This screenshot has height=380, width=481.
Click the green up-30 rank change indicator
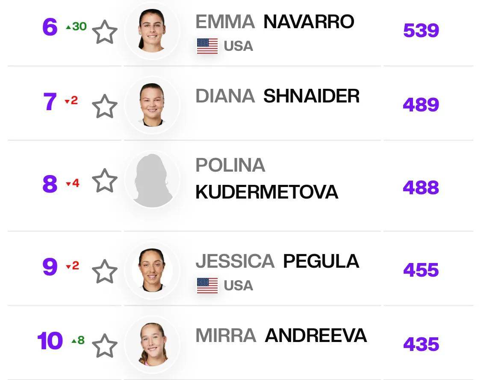76,26
